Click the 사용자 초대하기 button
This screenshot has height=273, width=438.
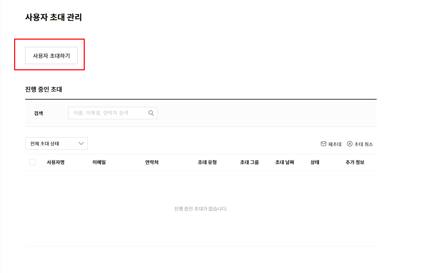pos(51,56)
